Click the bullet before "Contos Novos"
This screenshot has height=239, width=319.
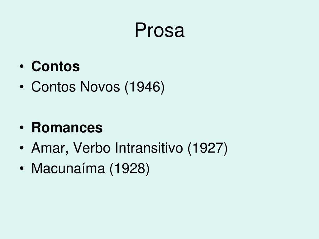pyautogui.click(x=22, y=87)
